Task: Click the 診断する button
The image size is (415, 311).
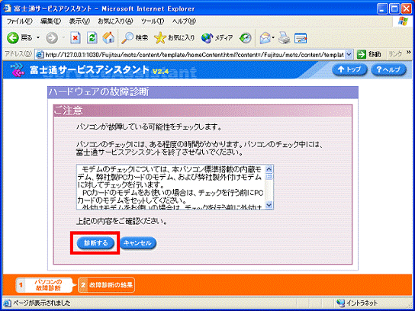Action: pos(95,243)
